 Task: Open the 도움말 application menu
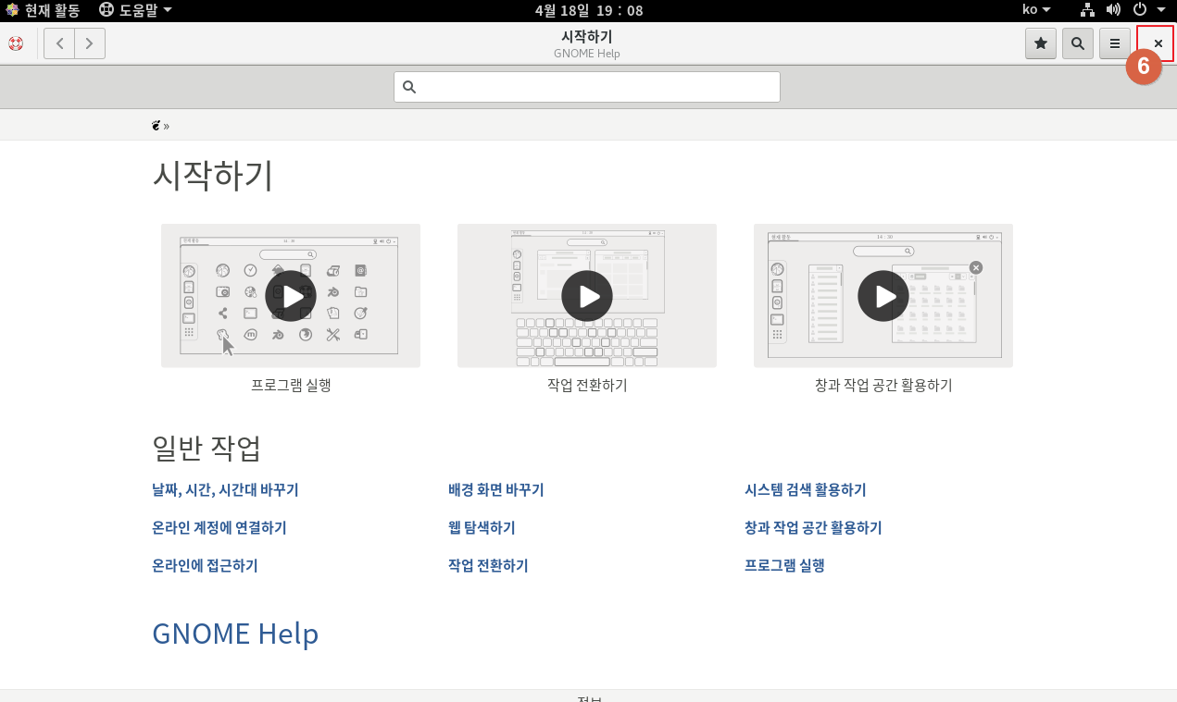[x=136, y=10]
